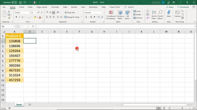This screenshot has height=110, width=197.
Task: Open the Data ribbon tab
Action: tap(65, 7)
